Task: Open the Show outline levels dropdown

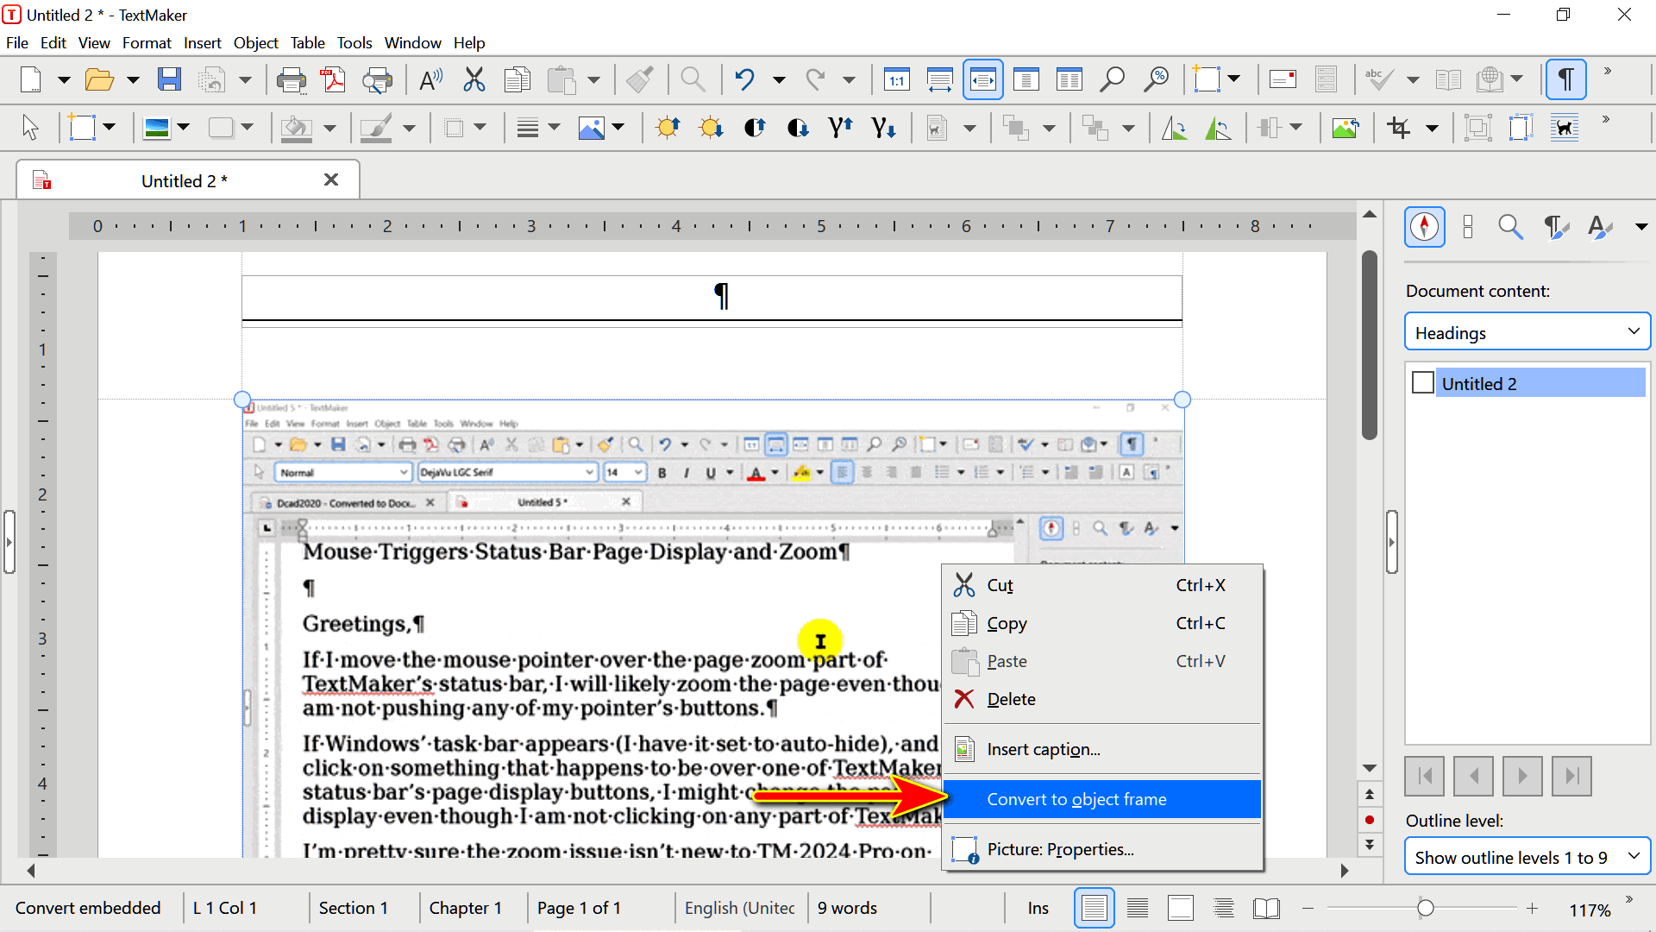Action: click(1527, 857)
